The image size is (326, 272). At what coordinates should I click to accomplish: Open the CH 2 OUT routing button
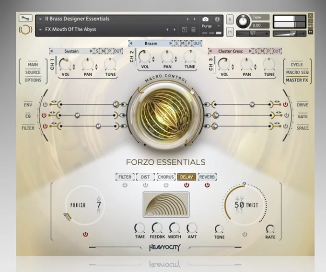(197, 44)
